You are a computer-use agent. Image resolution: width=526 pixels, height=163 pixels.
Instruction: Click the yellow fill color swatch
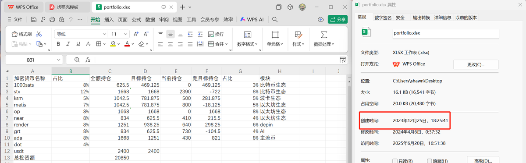click(113, 44)
